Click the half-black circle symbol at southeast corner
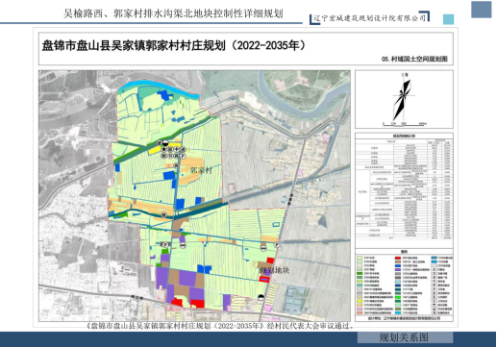This screenshot has height=348, width=497. 261,298
